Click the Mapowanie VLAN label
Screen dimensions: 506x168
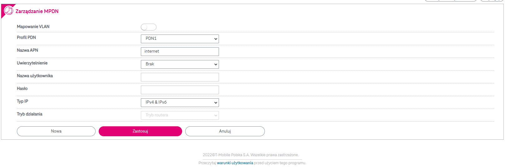pyautogui.click(x=33, y=27)
